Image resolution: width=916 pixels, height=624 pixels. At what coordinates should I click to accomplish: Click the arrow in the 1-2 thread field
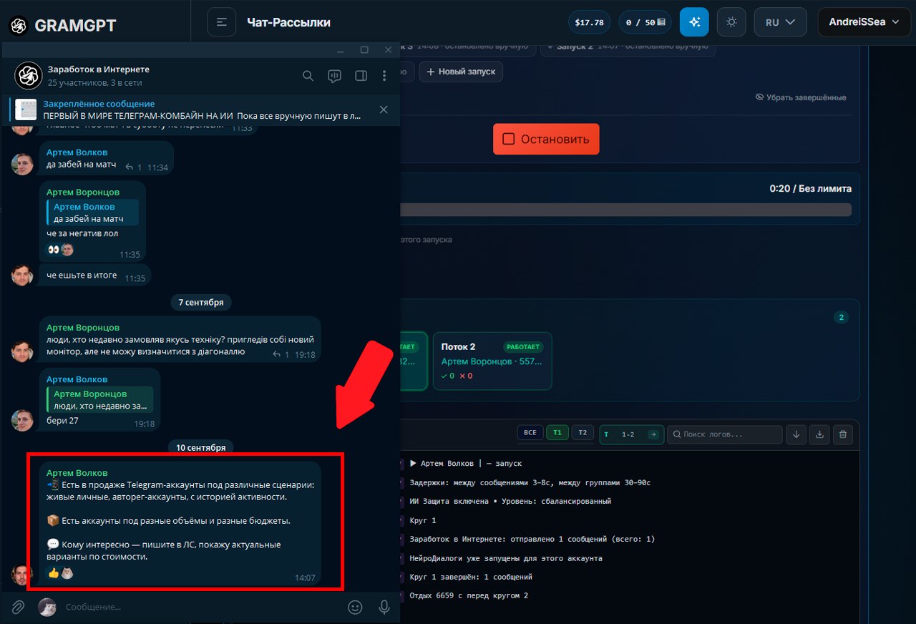653,434
